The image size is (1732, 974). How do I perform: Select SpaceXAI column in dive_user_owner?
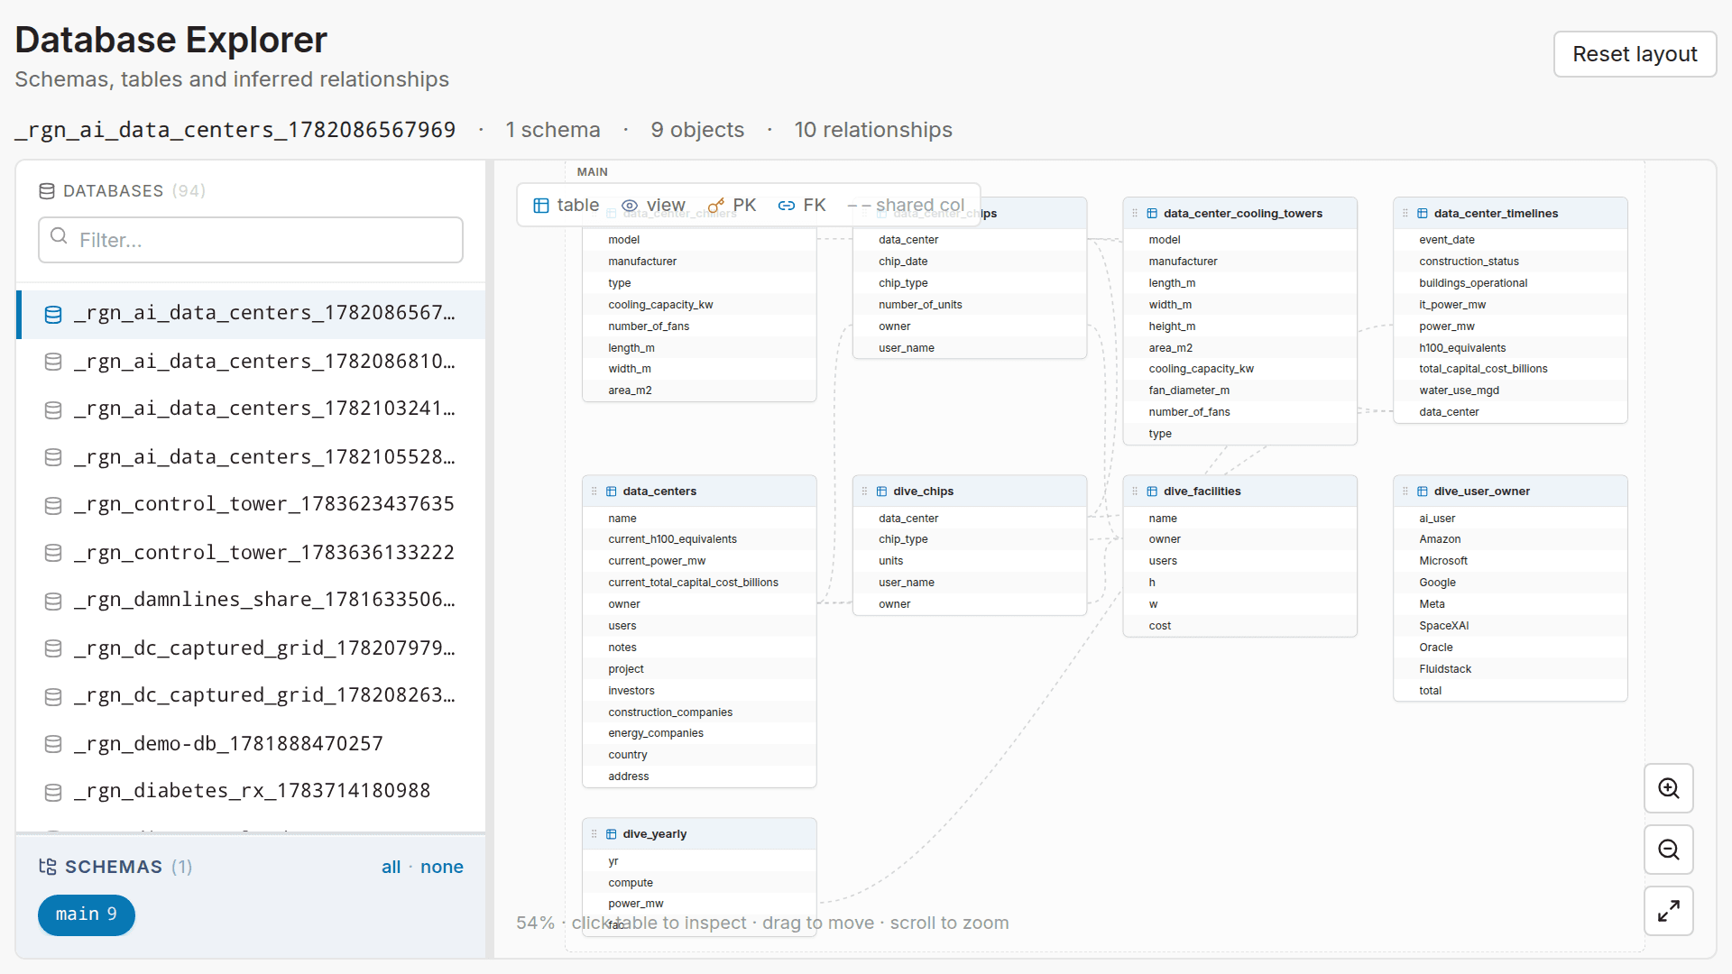(x=1510, y=626)
